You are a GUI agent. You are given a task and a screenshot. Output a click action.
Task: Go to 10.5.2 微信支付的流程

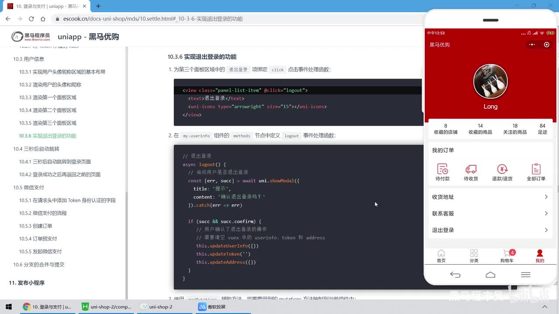tap(43, 213)
